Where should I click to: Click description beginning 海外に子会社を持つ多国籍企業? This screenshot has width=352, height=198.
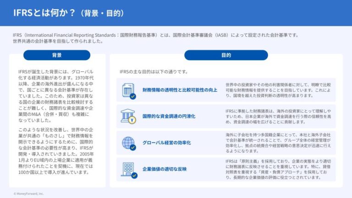278,143
